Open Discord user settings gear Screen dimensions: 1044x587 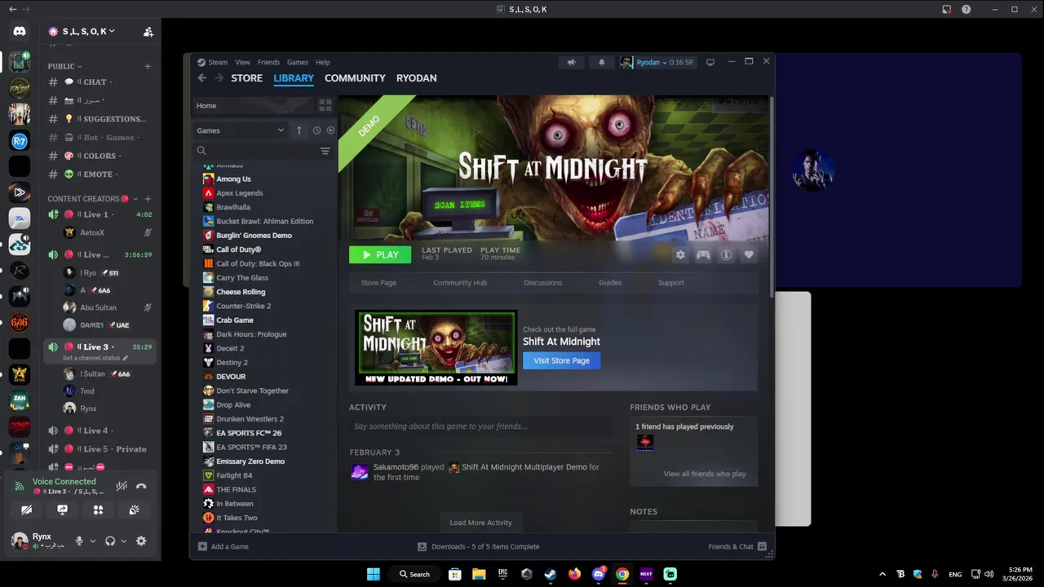141,541
